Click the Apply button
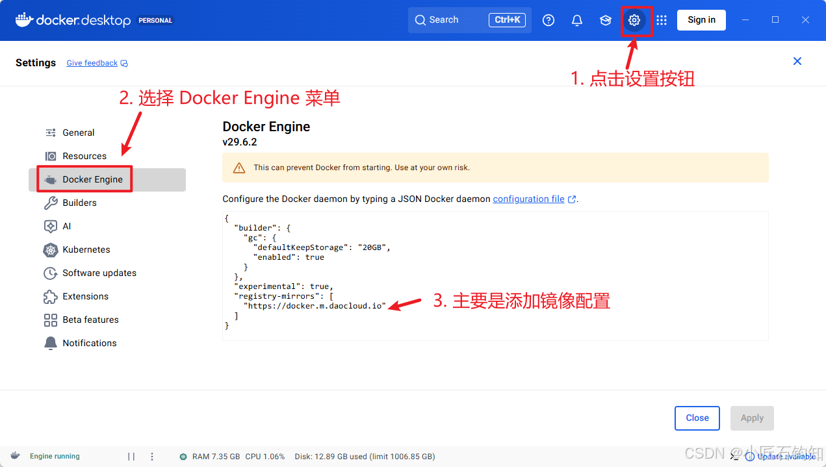Image resolution: width=826 pixels, height=467 pixels. [752, 418]
